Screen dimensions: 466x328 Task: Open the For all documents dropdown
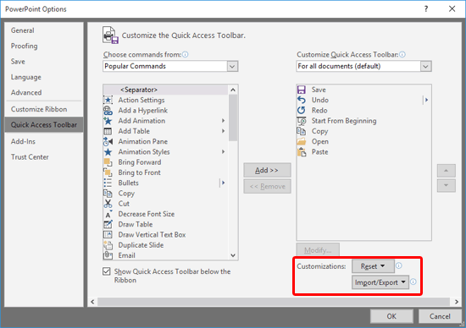[x=425, y=66]
